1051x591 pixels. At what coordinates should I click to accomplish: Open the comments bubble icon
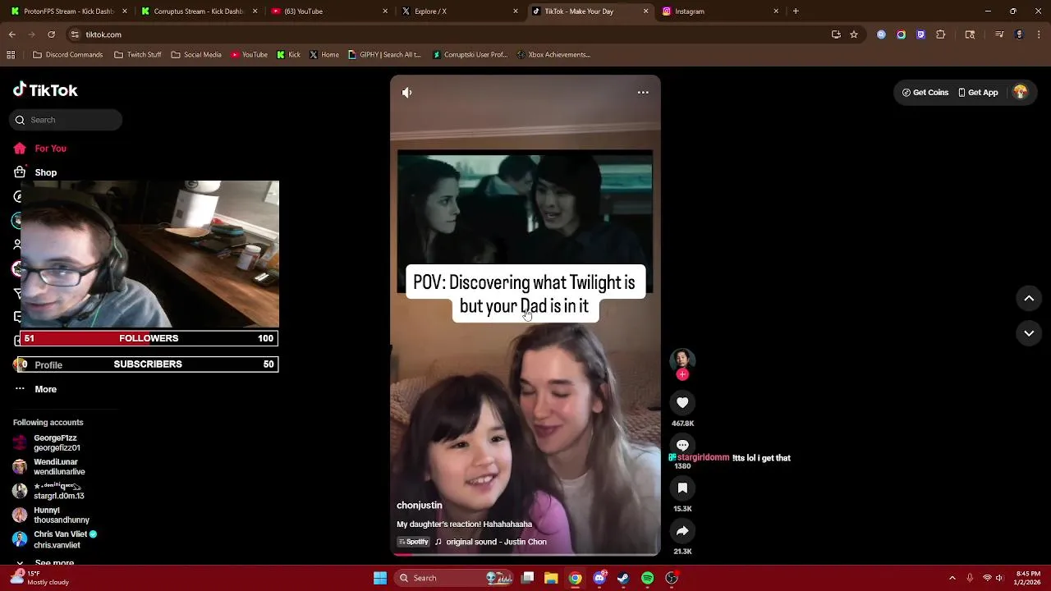point(682,445)
